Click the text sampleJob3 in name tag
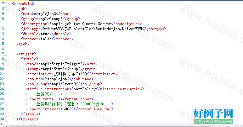Viewport: 243px width, 127px height. click(45, 14)
